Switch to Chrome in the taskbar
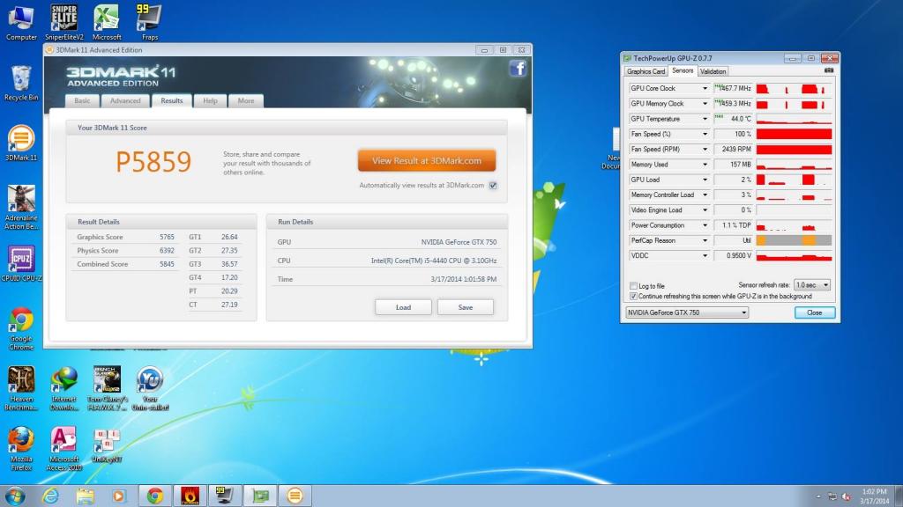This screenshot has height=507, width=903. tap(155, 496)
